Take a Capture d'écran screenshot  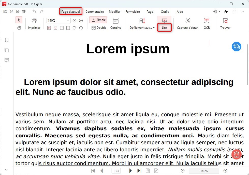tap(187, 23)
